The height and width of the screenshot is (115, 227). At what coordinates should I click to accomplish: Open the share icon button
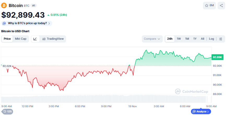[x=221, y=5]
